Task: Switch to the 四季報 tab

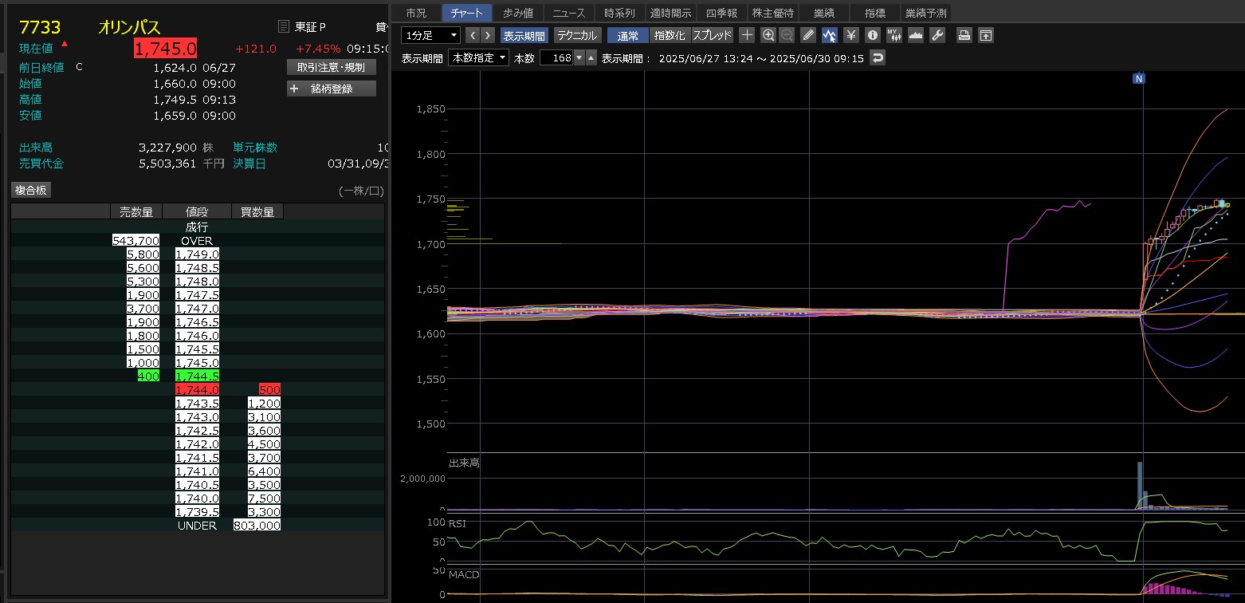Action: pyautogui.click(x=722, y=13)
